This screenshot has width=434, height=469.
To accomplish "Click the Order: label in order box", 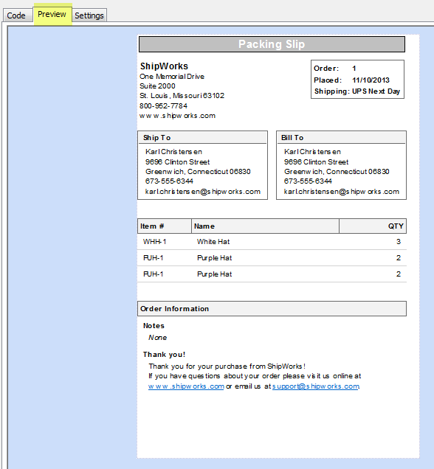I will tap(326, 69).
